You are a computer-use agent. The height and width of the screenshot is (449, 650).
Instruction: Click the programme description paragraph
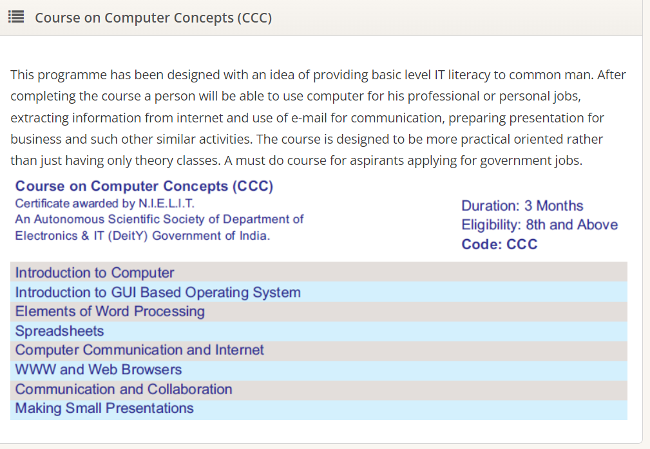tap(318, 118)
